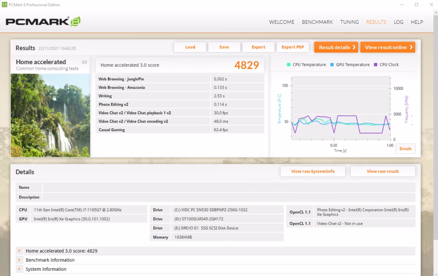
Task: Click the Save button
Action: [224, 47]
